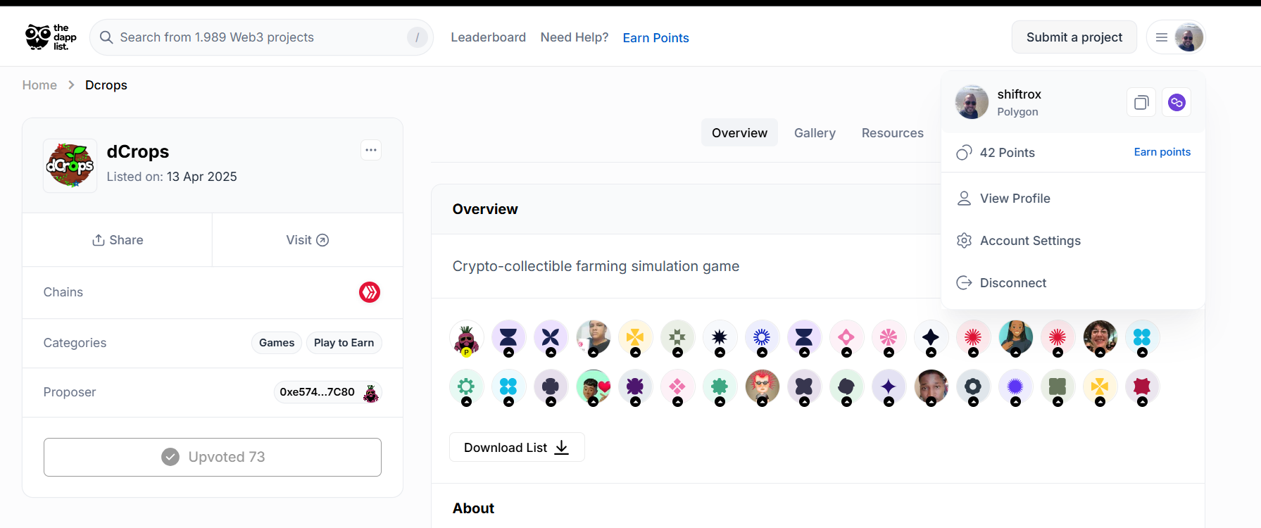Viewport: 1261px width, 528px height.
Task: Download the upvoters list
Action: [x=517, y=447]
